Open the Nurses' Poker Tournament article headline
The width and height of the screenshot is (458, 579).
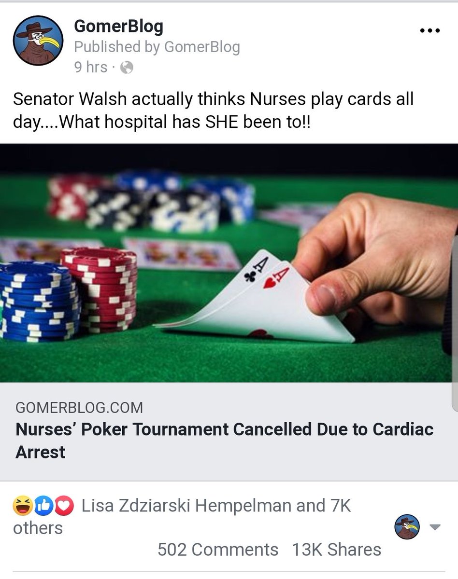point(224,441)
